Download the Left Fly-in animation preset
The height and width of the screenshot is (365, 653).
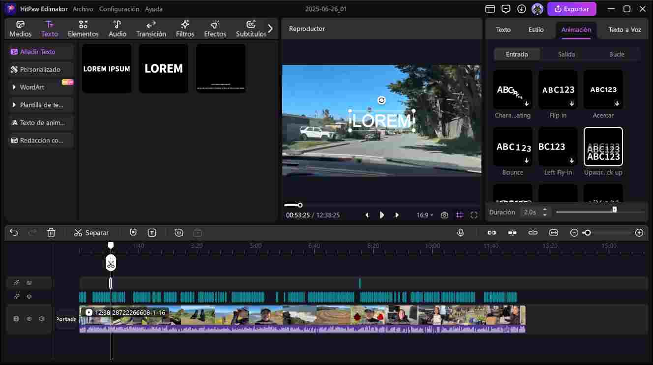(572, 161)
